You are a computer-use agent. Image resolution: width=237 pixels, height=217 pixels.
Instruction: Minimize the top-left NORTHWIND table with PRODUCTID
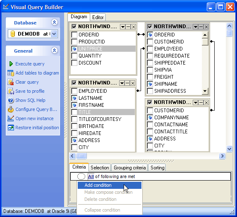pyautogui.click(x=128, y=27)
